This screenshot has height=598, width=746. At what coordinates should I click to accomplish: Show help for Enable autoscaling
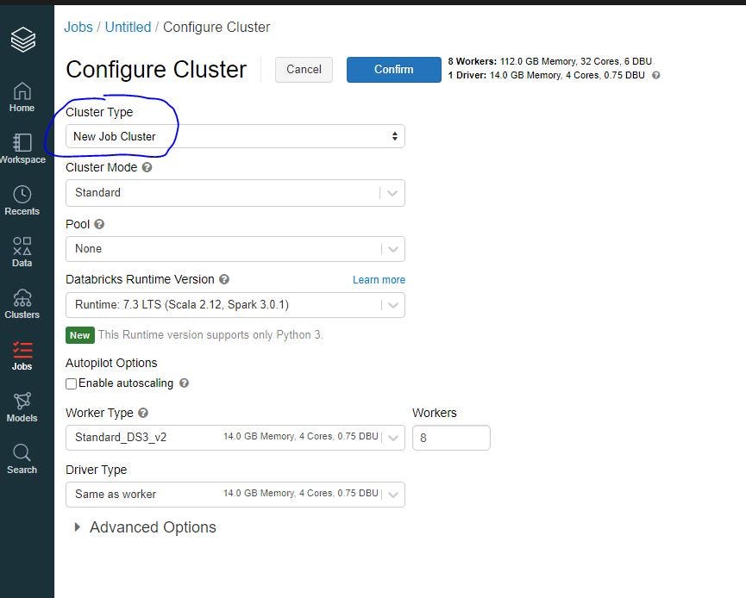(x=184, y=383)
